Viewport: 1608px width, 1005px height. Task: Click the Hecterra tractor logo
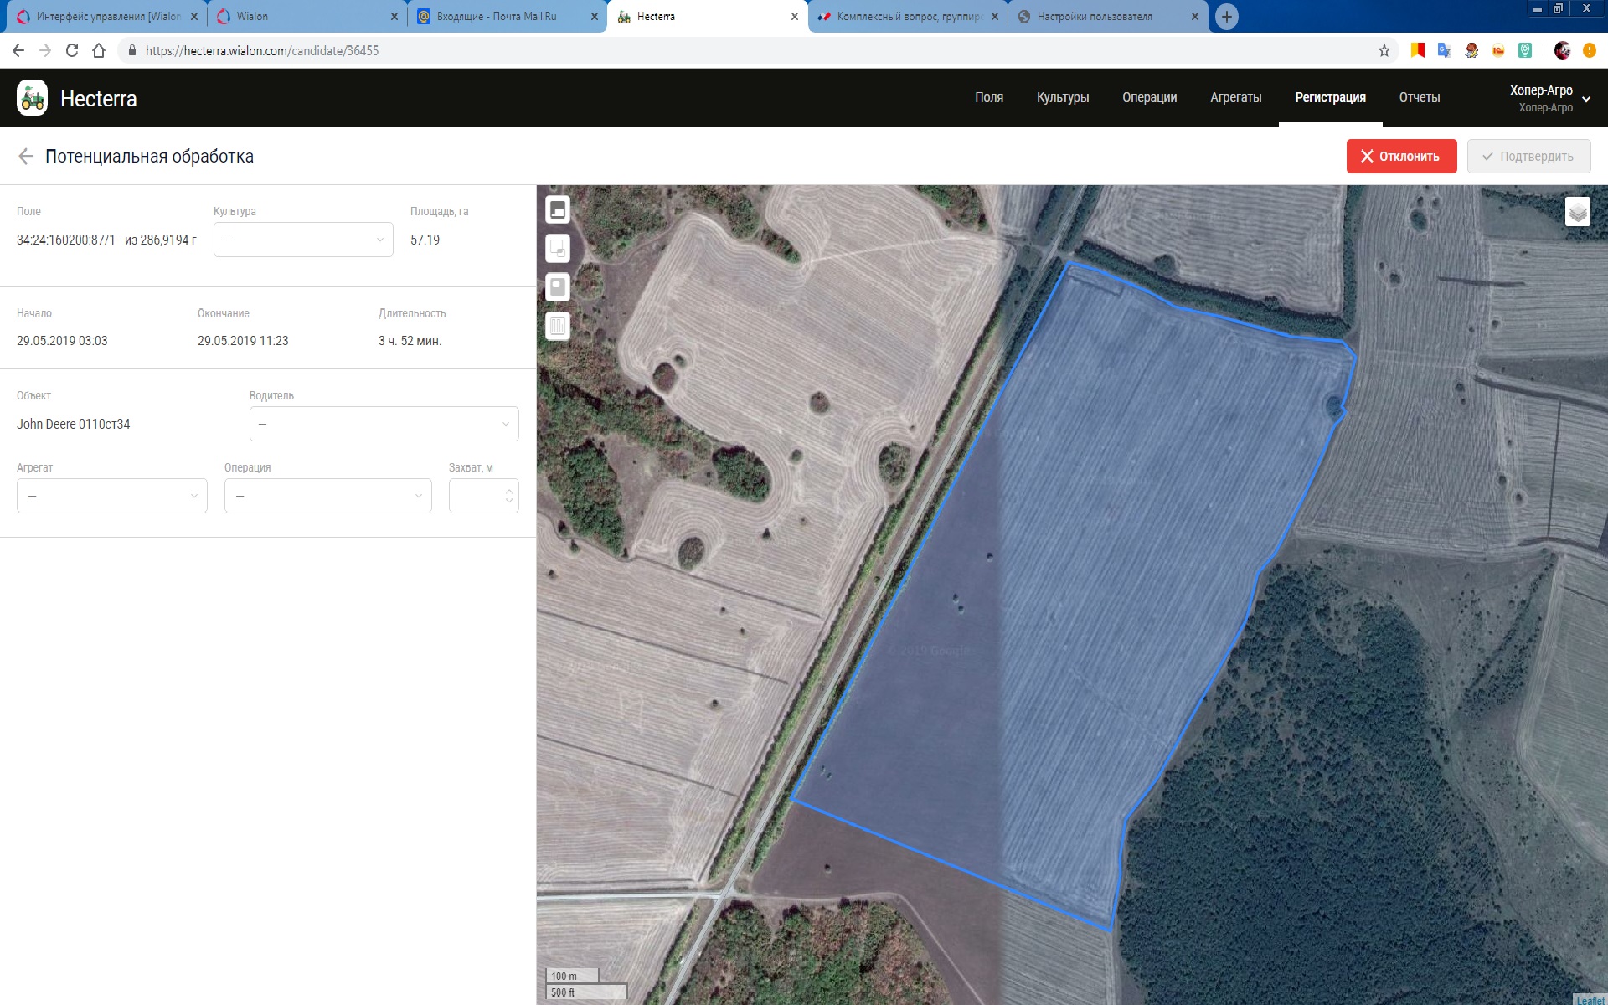point(33,98)
